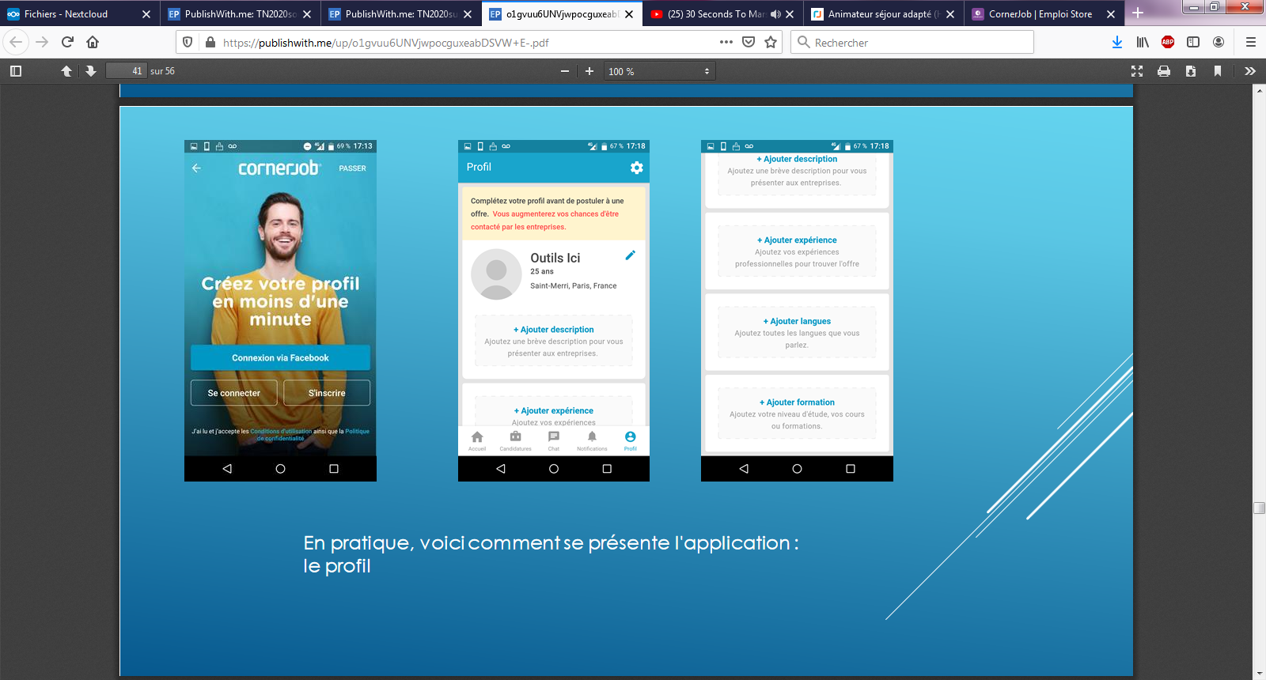Viewport: 1266px width, 680px height.
Task: Zoom out of the PDF document
Action: [565, 71]
